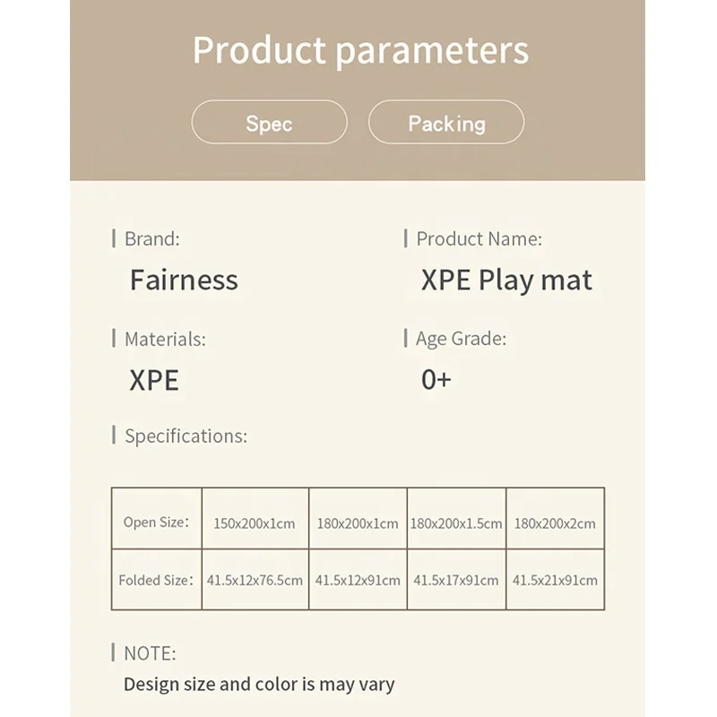This screenshot has width=717, height=717.
Task: Click the 41.5x12x76.5cm folded size cell
Action: click(255, 580)
